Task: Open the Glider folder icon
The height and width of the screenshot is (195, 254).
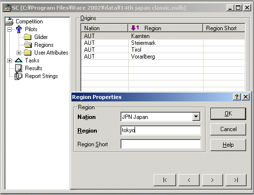Action: coord(28,37)
